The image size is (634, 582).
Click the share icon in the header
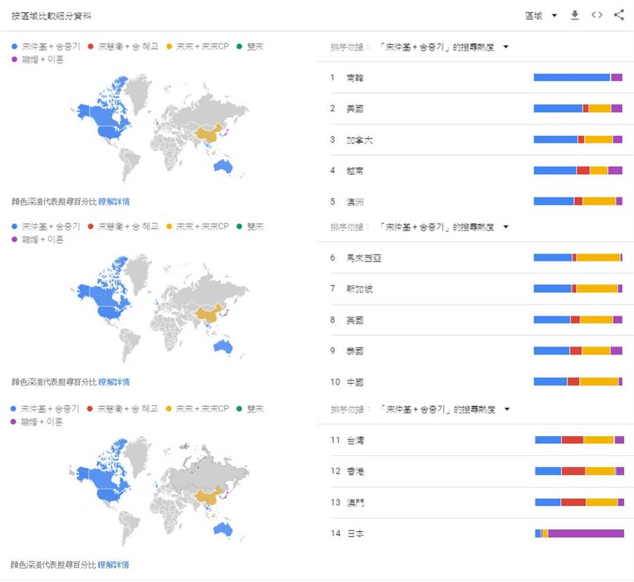619,16
